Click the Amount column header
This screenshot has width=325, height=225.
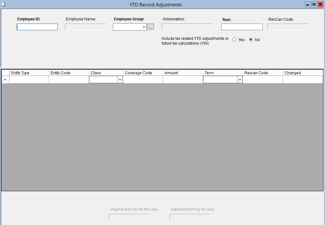[x=183, y=73]
